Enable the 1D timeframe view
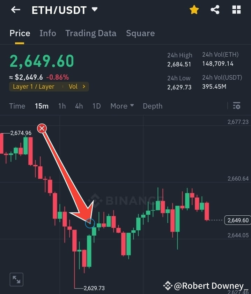Screen dimensions: 251x294 pyautogui.click(x=96, y=106)
